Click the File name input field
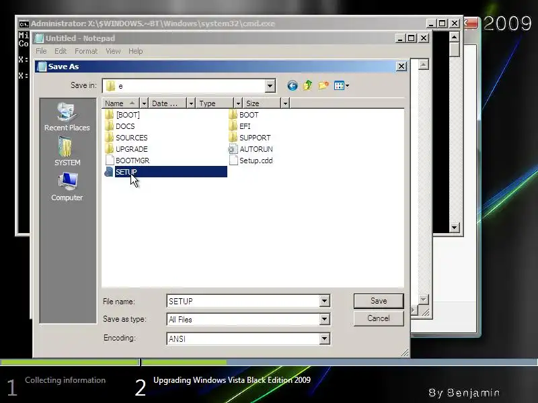 coord(243,301)
